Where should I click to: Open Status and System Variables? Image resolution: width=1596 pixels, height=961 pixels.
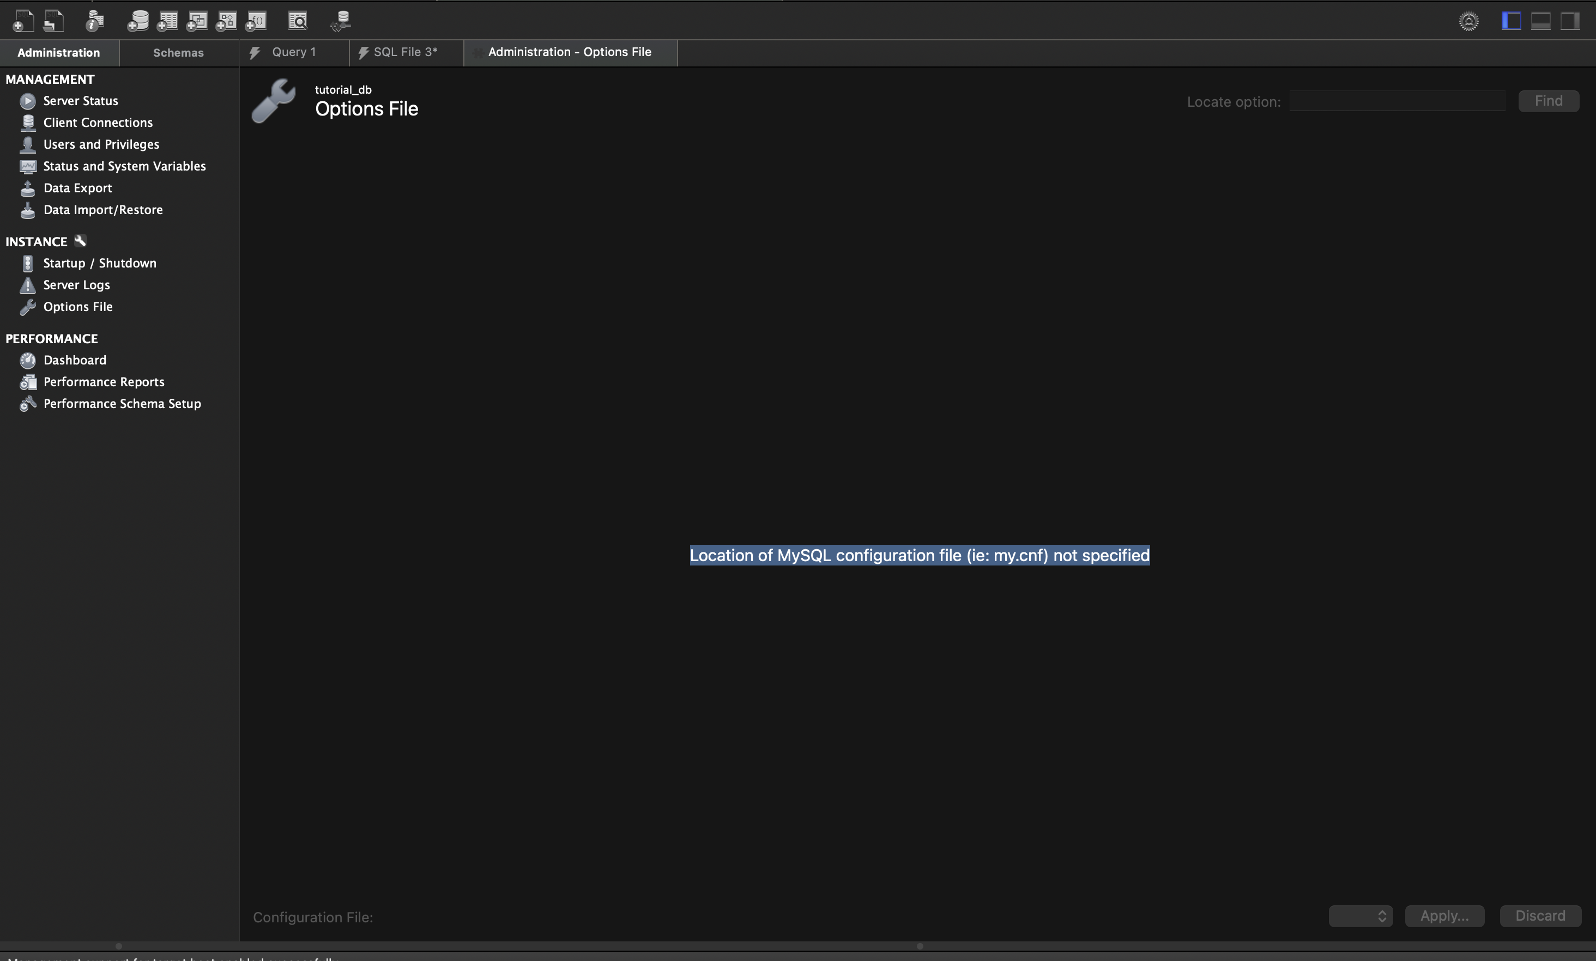[124, 166]
